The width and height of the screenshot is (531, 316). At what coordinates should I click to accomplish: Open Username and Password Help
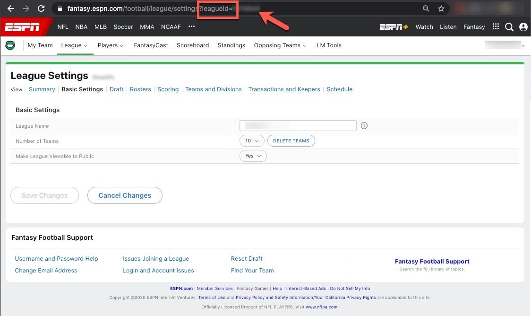pyautogui.click(x=56, y=258)
